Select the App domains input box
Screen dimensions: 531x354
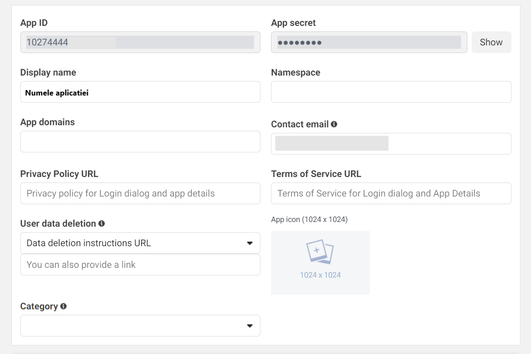coord(140,142)
